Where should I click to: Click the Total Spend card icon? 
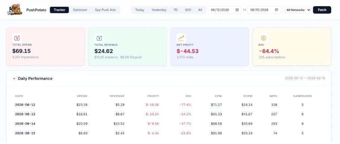(17, 38)
